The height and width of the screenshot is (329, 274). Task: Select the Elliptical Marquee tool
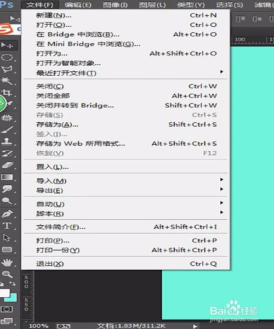pyautogui.click(x=7, y=57)
